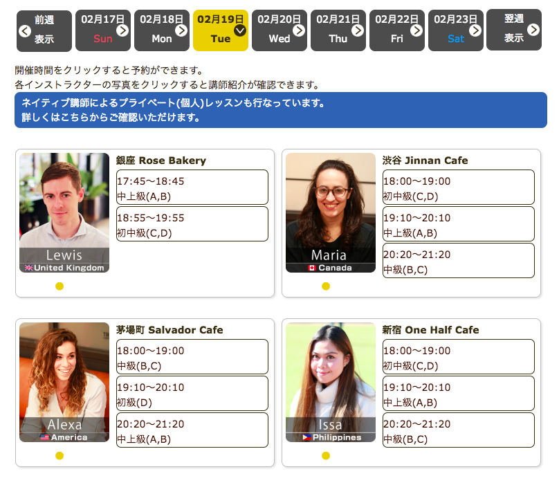Click the Canada flag under Maria

point(312,268)
